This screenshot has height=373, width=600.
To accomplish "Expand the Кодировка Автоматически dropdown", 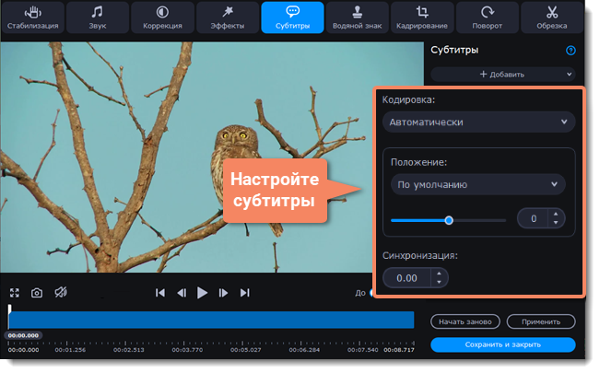I will pos(478,122).
